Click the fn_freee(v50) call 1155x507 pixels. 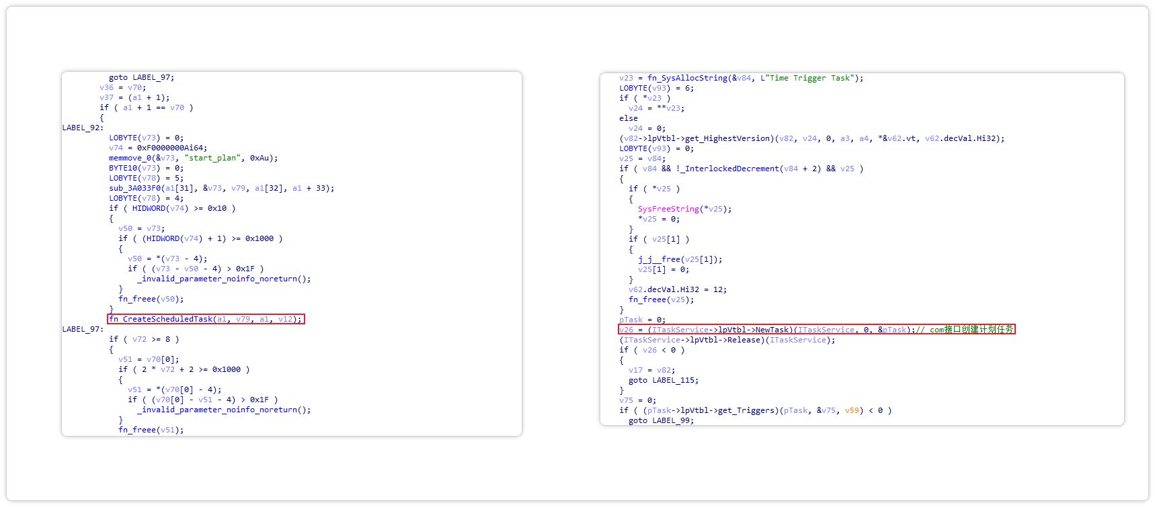point(151,299)
